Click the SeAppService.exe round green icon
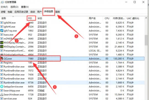The height and width of the screenshot is (100, 149). 2,86
